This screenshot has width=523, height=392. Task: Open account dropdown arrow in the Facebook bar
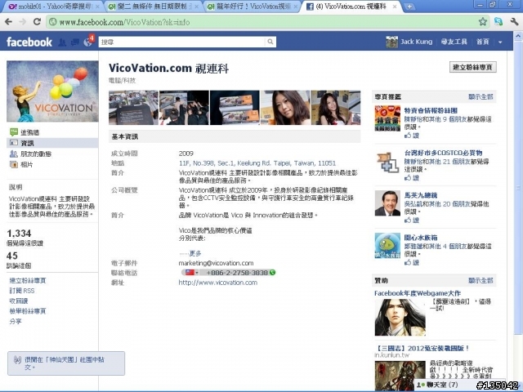point(500,42)
